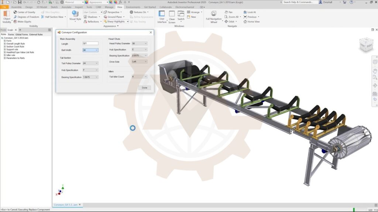Image resolution: width=378 pixels, height=212 pixels.
Task: Click the Search Help & Commands box
Action: [299, 2]
